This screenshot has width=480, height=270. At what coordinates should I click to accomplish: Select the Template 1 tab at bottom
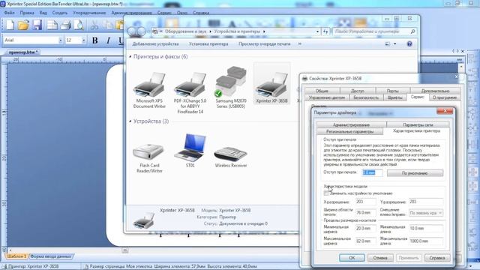click(16, 256)
